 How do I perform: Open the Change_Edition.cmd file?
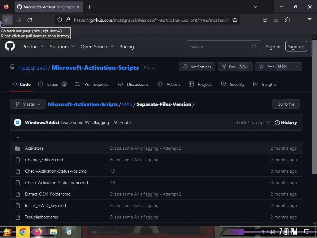point(44,160)
